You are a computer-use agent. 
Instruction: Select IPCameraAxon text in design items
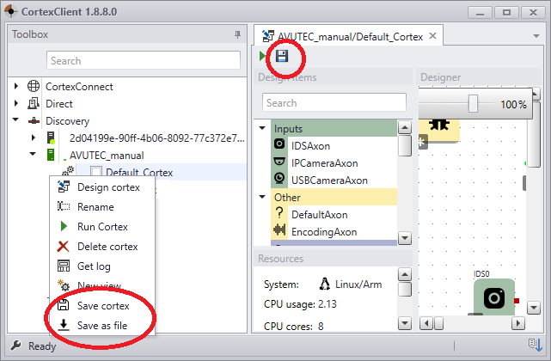[325, 163]
